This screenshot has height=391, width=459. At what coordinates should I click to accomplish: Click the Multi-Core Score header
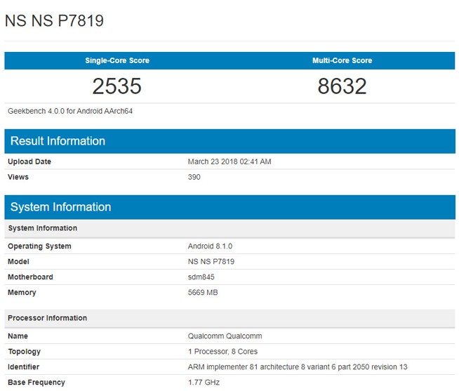click(342, 60)
